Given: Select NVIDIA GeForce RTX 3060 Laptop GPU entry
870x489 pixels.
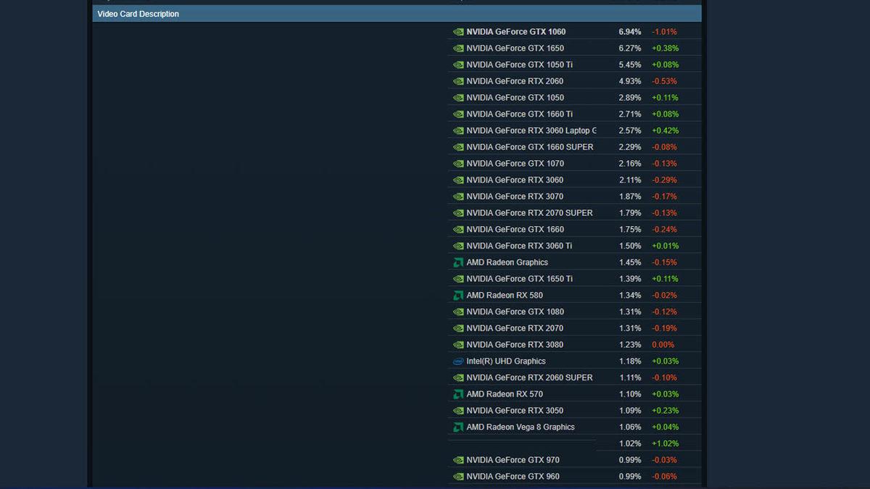Looking at the screenshot, I should click(531, 130).
